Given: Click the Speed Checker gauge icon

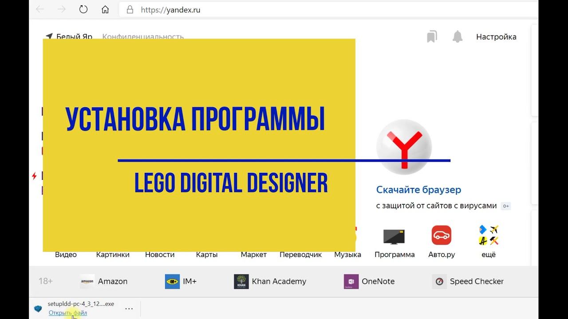Looking at the screenshot, I should (x=439, y=281).
